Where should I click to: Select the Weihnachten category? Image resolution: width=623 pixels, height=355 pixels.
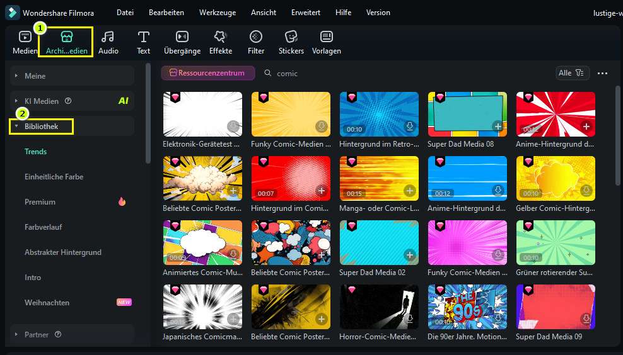47,303
